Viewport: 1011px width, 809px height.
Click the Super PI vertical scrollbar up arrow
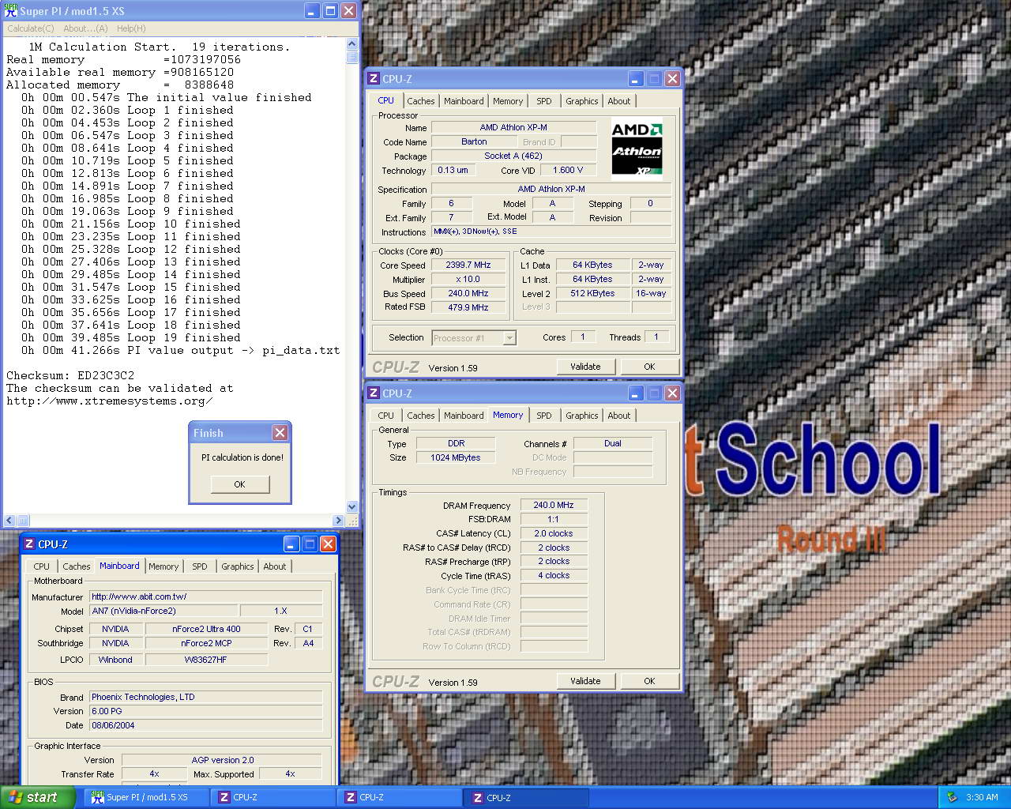(352, 45)
